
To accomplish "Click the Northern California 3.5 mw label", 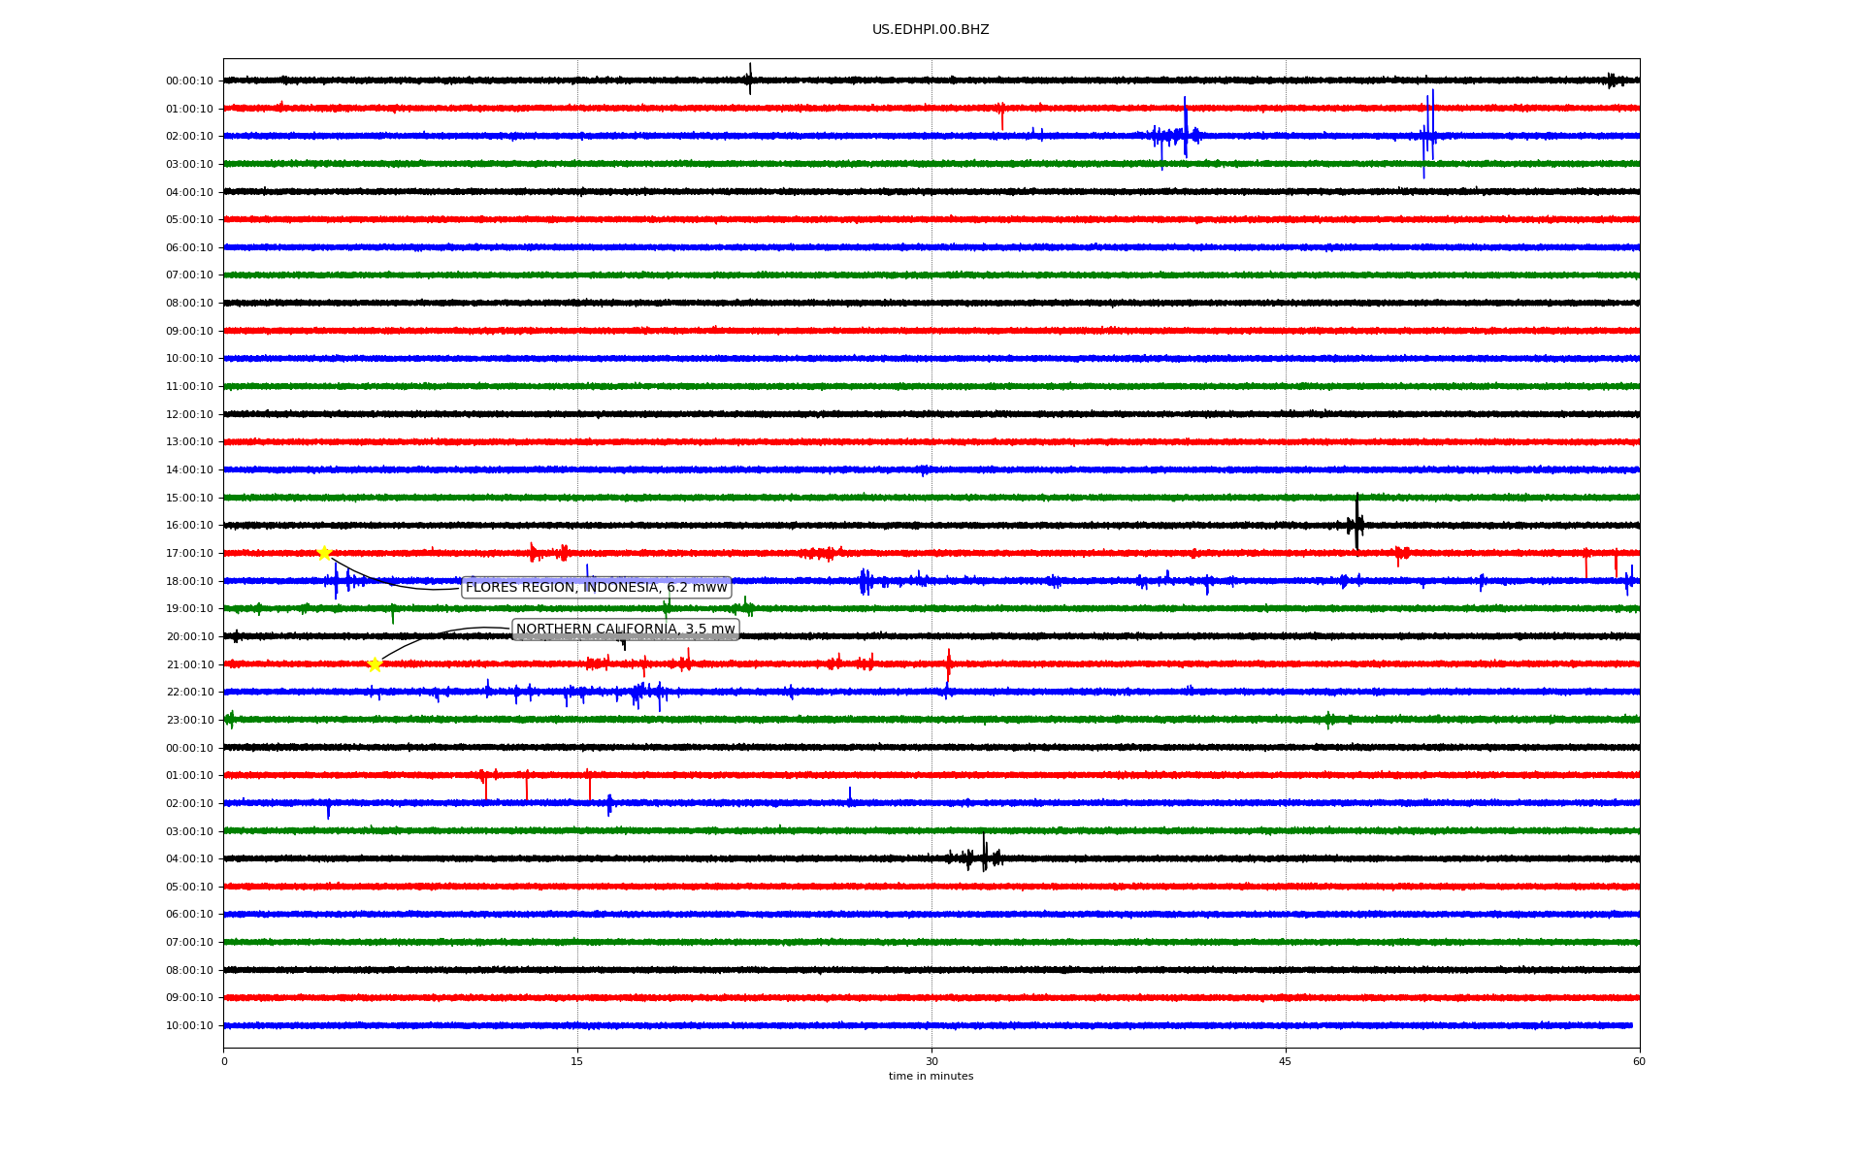I will 625,630.
